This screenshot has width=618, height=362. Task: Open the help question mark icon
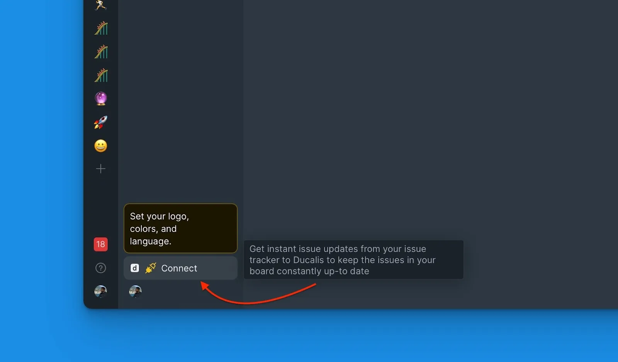pyautogui.click(x=101, y=268)
